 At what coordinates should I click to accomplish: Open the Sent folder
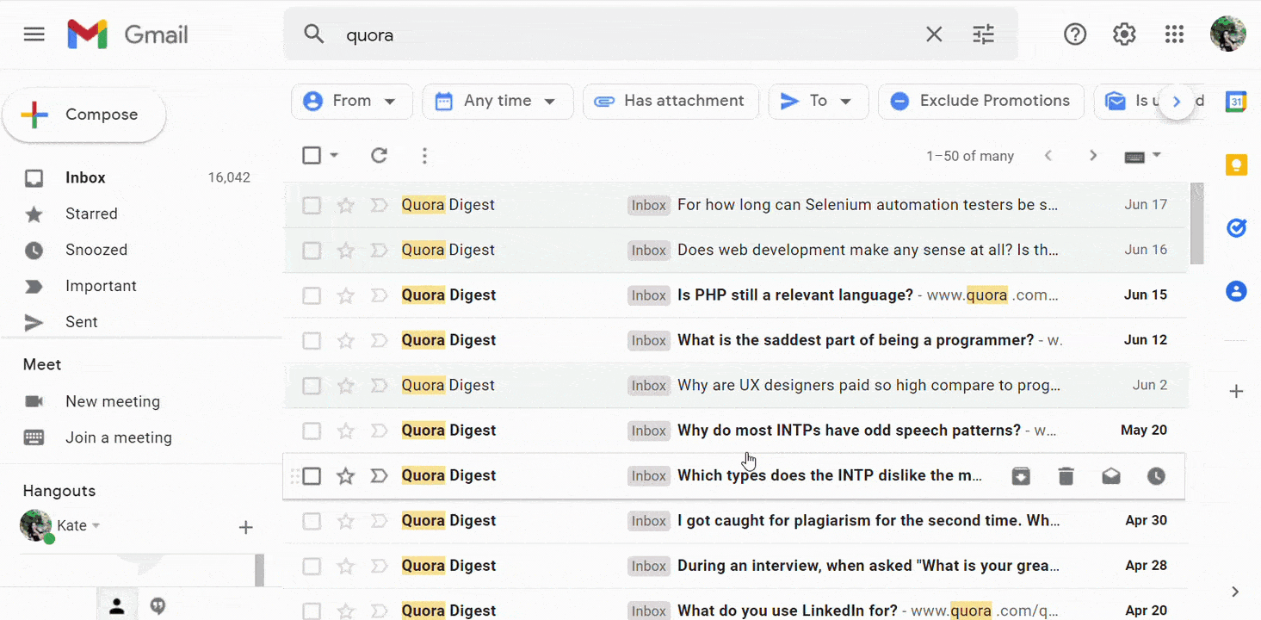click(82, 322)
